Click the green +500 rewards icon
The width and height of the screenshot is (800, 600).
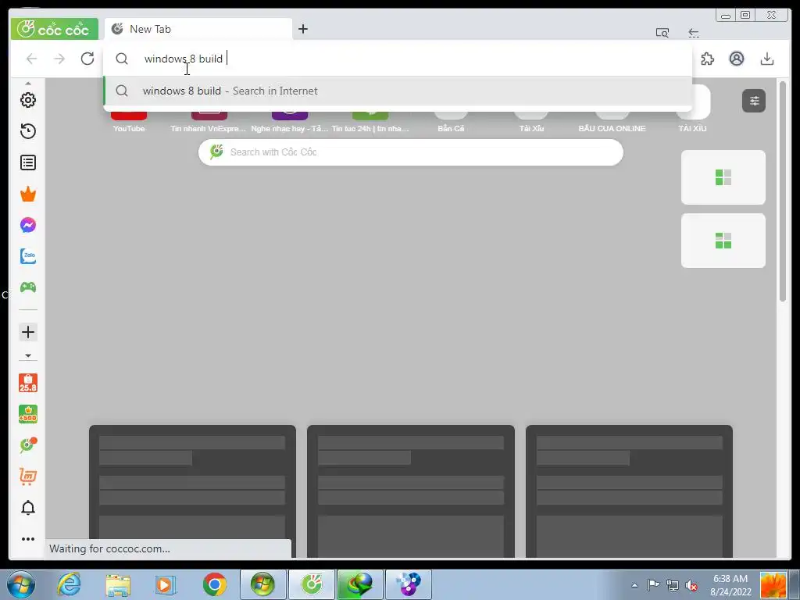pos(28,414)
